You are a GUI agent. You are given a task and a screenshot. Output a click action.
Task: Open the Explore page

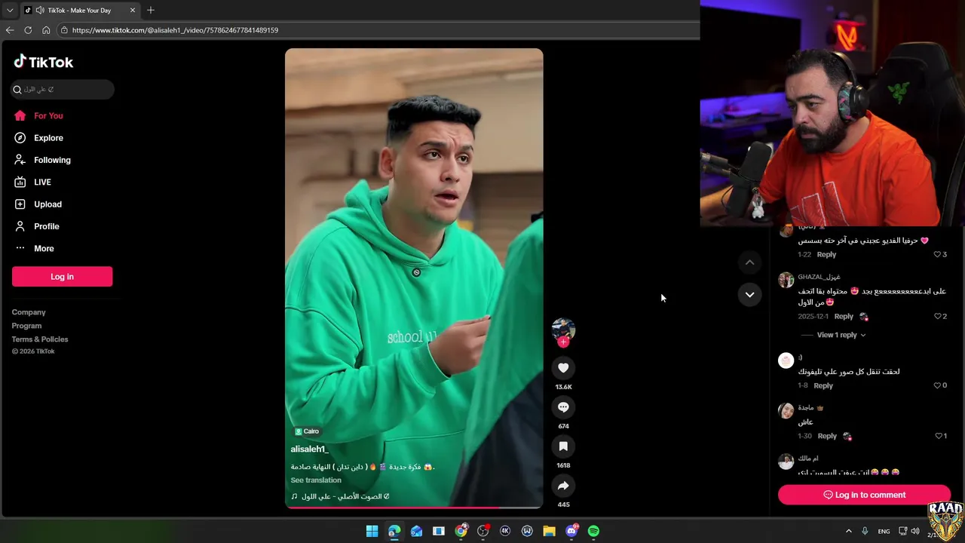pos(38,138)
